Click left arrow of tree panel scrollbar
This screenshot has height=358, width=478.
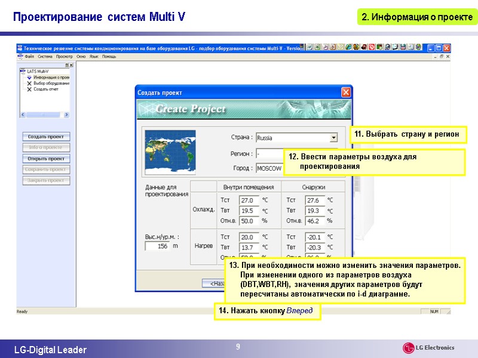pyautogui.click(x=23, y=115)
